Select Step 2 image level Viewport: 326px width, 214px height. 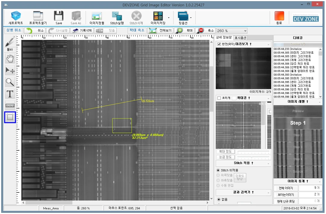click(x=298, y=135)
